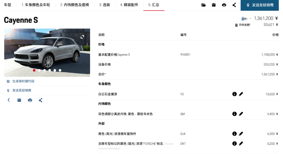Select sixth carousel dot

(x=60, y=70)
